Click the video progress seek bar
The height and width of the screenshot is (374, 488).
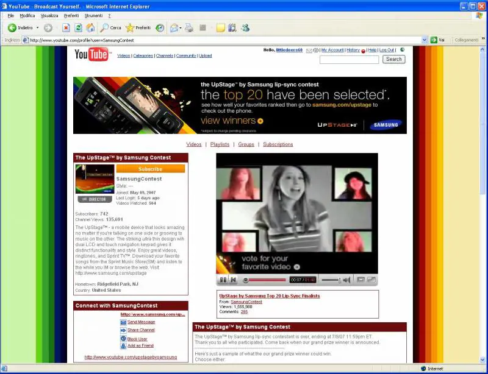265,280
